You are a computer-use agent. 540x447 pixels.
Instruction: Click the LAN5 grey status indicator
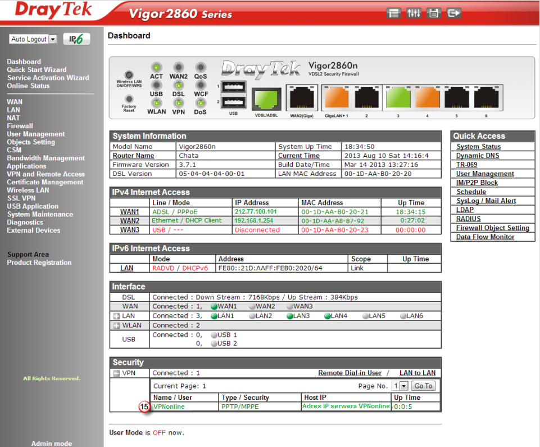click(x=366, y=316)
